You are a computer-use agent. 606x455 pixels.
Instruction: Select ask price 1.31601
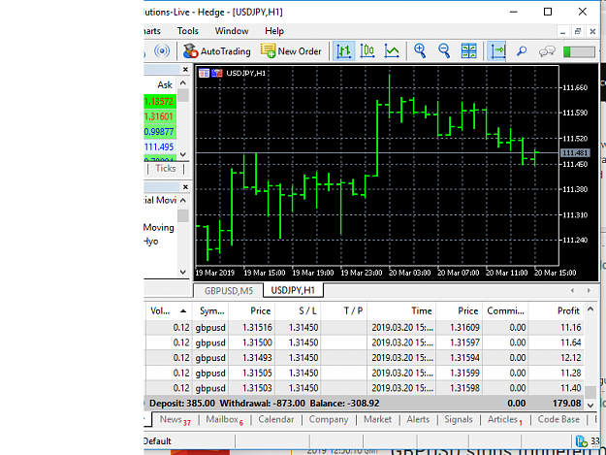159,116
